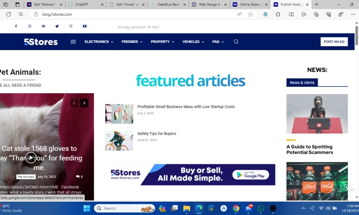Click the cyclist article thumbnail
359x215 pixels.
coord(119,141)
